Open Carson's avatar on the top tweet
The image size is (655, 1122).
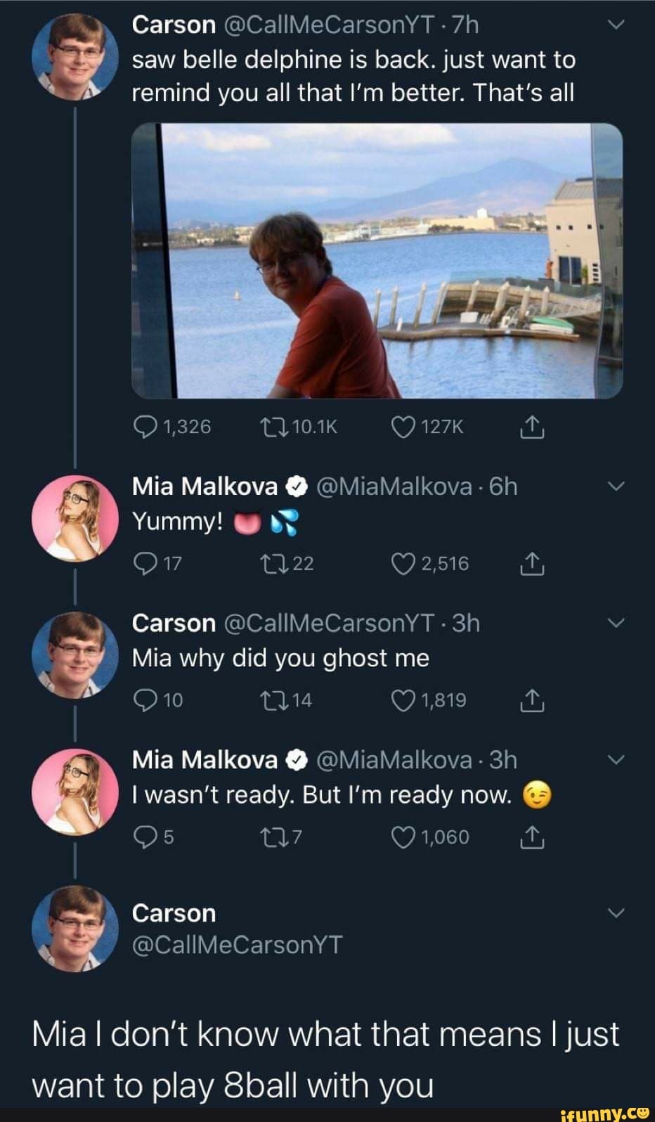(75, 57)
